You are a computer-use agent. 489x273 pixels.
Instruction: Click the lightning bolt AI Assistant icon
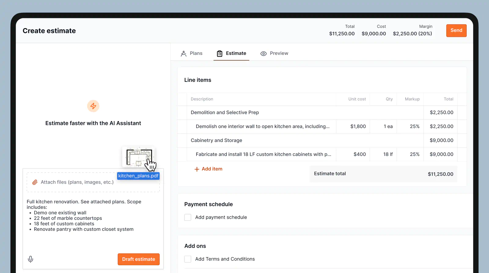pos(93,106)
